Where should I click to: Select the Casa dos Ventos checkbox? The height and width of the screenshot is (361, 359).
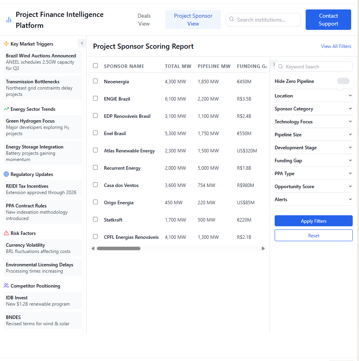pos(95,185)
